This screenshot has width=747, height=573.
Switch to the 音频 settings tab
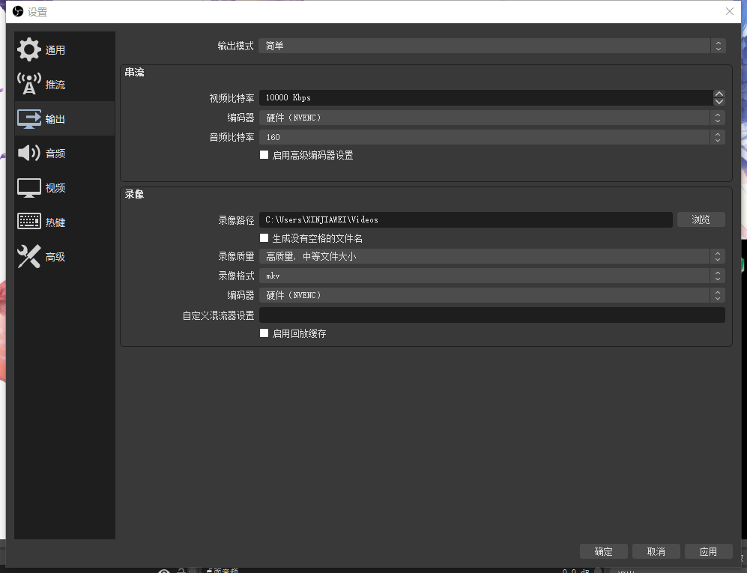pyautogui.click(x=55, y=154)
